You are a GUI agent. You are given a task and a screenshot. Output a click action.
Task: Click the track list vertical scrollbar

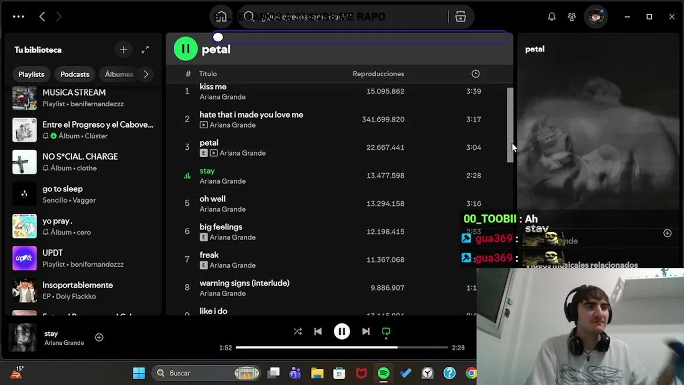click(x=510, y=125)
